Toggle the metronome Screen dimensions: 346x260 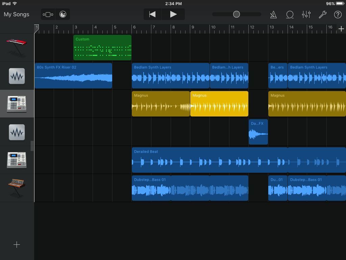point(273,15)
